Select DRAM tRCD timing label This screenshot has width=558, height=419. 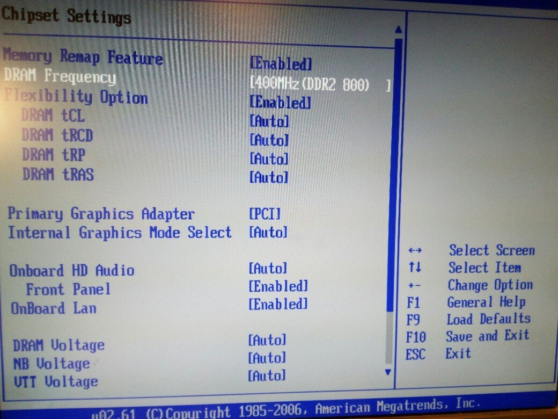click(57, 135)
